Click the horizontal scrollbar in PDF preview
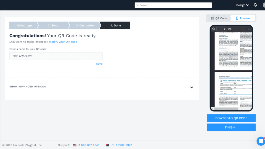Screen dimensions: 265x149 coord(226,109)
